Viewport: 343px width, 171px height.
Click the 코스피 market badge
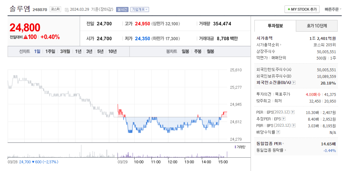pos(55,9)
